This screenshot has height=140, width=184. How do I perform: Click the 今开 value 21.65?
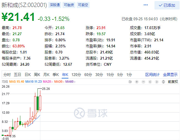60,28
